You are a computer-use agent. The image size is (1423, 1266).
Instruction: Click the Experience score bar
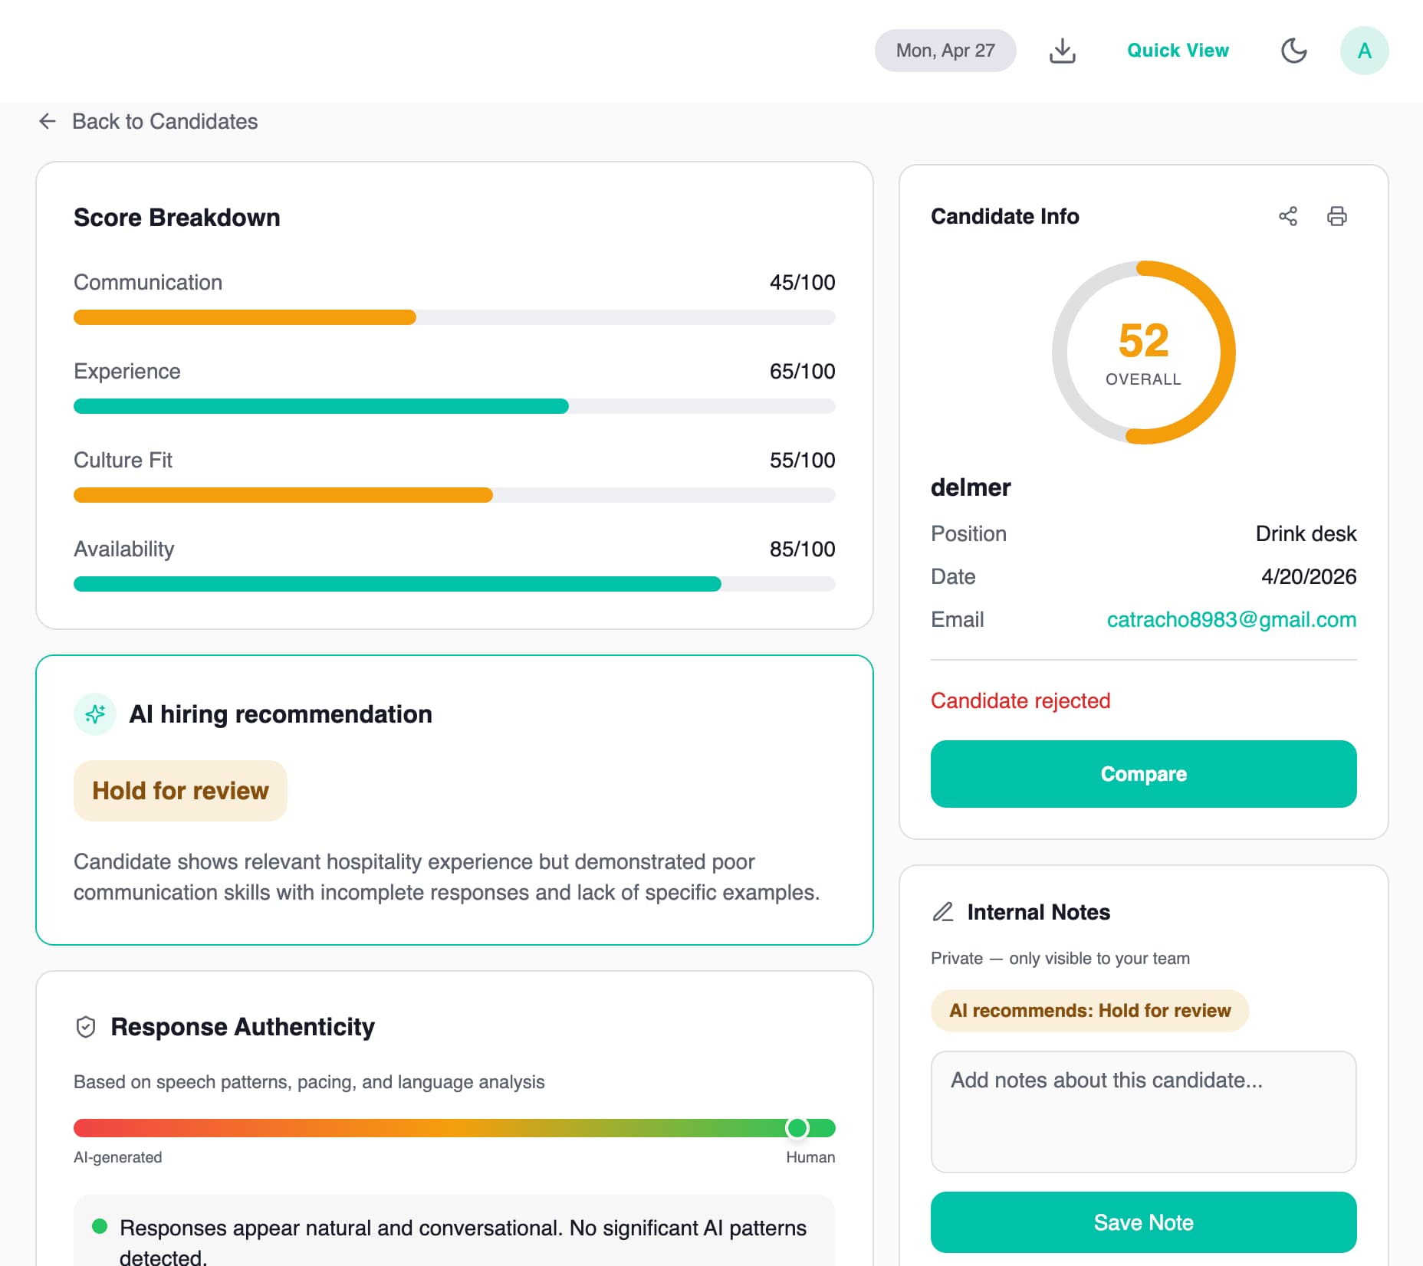tap(454, 406)
